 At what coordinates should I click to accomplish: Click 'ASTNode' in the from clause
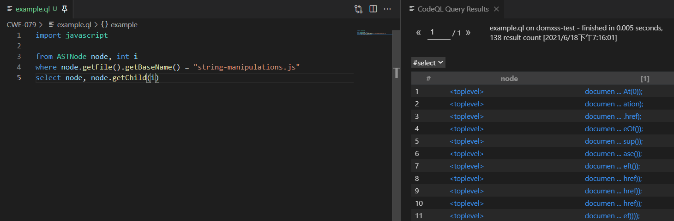click(x=72, y=57)
